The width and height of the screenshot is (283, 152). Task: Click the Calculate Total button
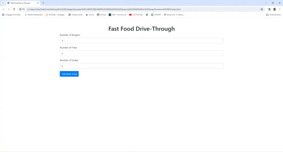[x=69, y=74]
